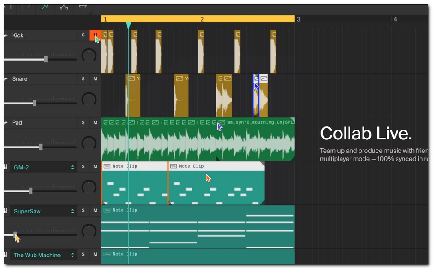Adjust the Snare track volume slider

tap(34, 104)
